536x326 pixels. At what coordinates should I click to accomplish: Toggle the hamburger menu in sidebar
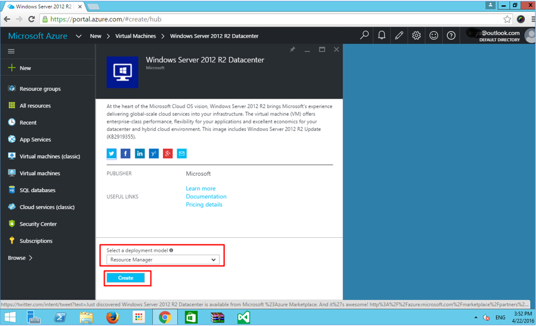pyautogui.click(x=11, y=51)
